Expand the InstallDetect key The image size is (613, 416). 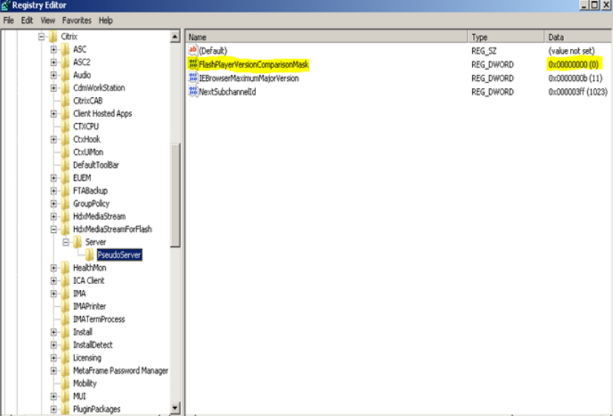point(53,346)
